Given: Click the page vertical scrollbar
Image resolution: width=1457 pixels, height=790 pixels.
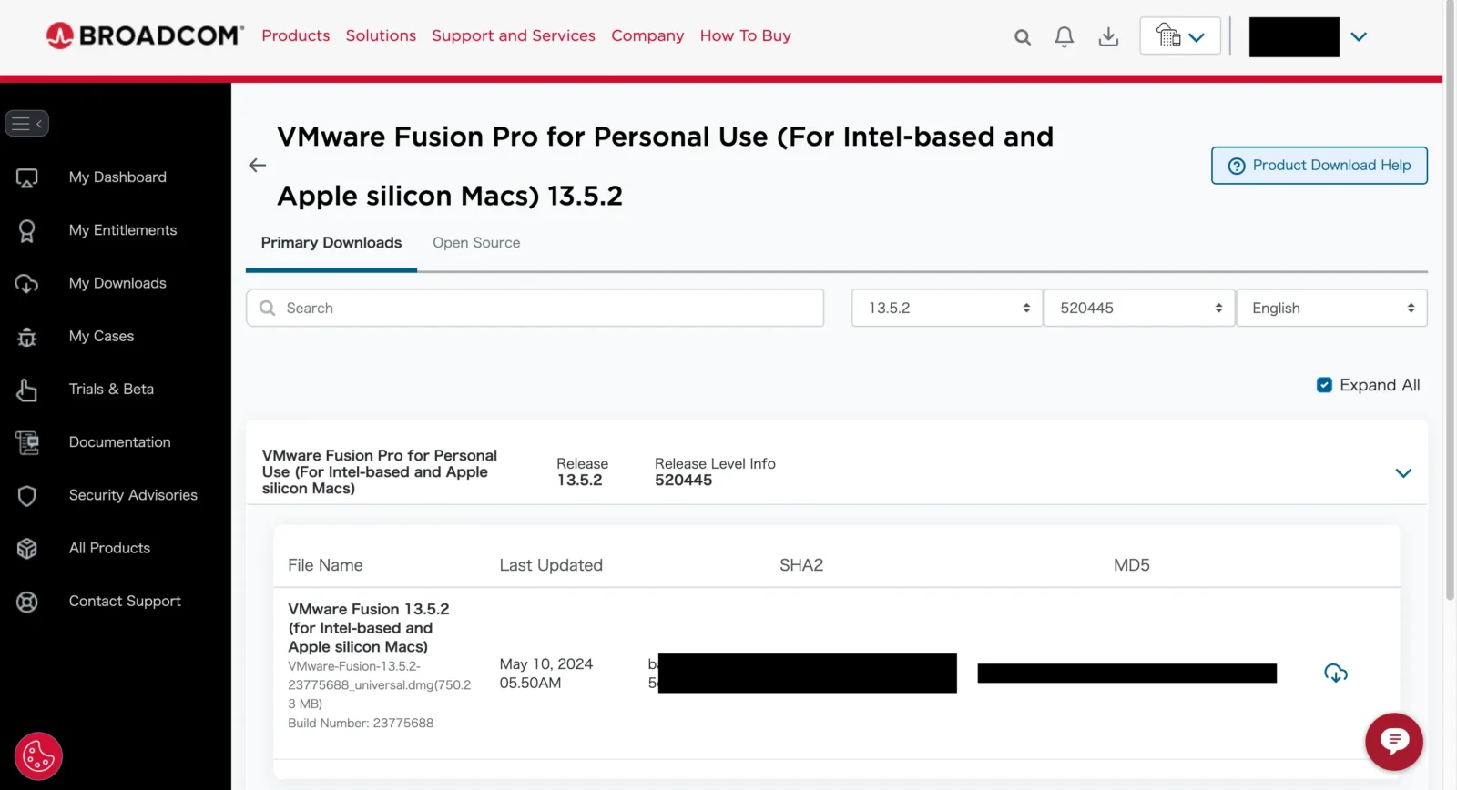Looking at the screenshot, I should coord(1450,300).
